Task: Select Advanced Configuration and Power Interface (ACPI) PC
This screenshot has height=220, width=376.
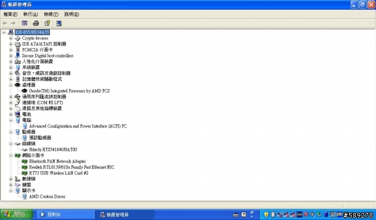Action: 78,126
